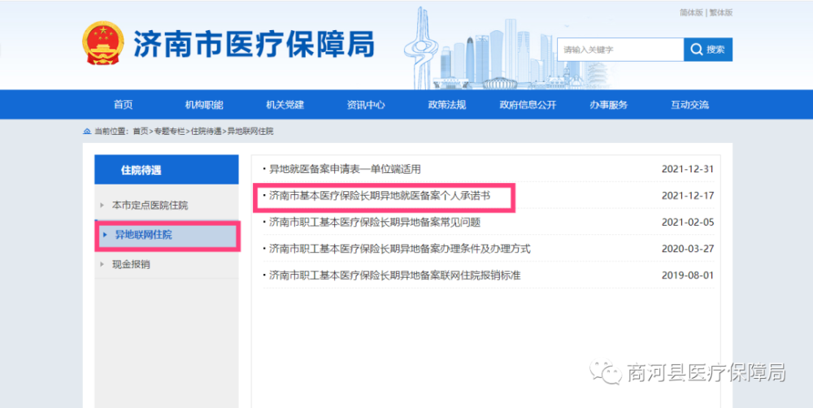The image size is (813, 408).
Task: Click the national emblem logo
Action: [x=103, y=43]
